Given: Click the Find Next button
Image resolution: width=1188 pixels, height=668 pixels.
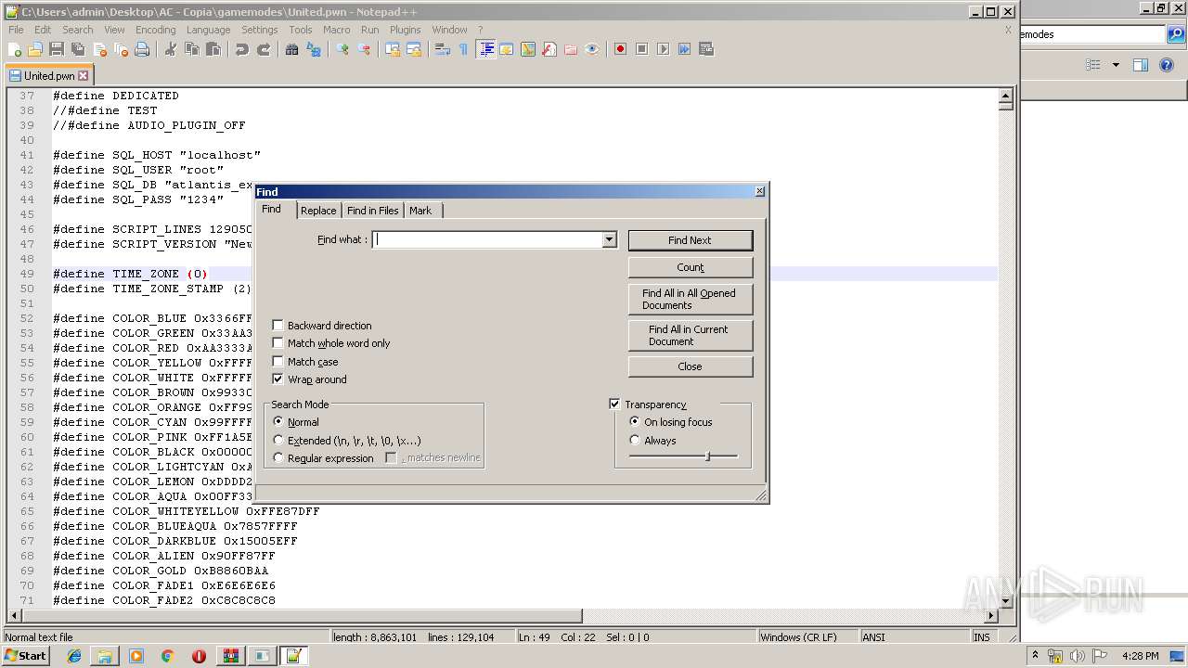Looking at the screenshot, I should click(690, 240).
